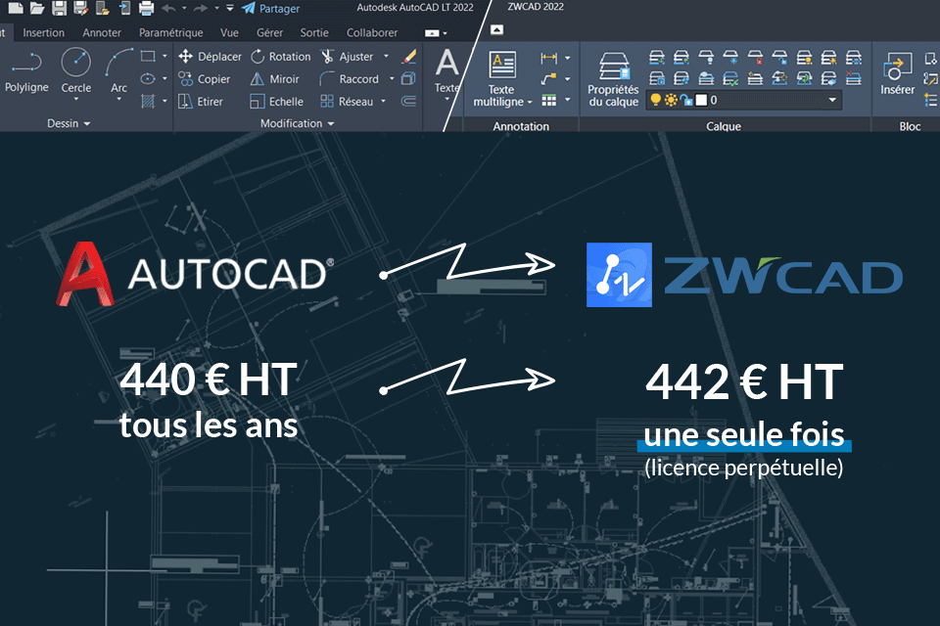Open a file with the folder icon
This screenshot has height=626, width=940.
(37, 8)
